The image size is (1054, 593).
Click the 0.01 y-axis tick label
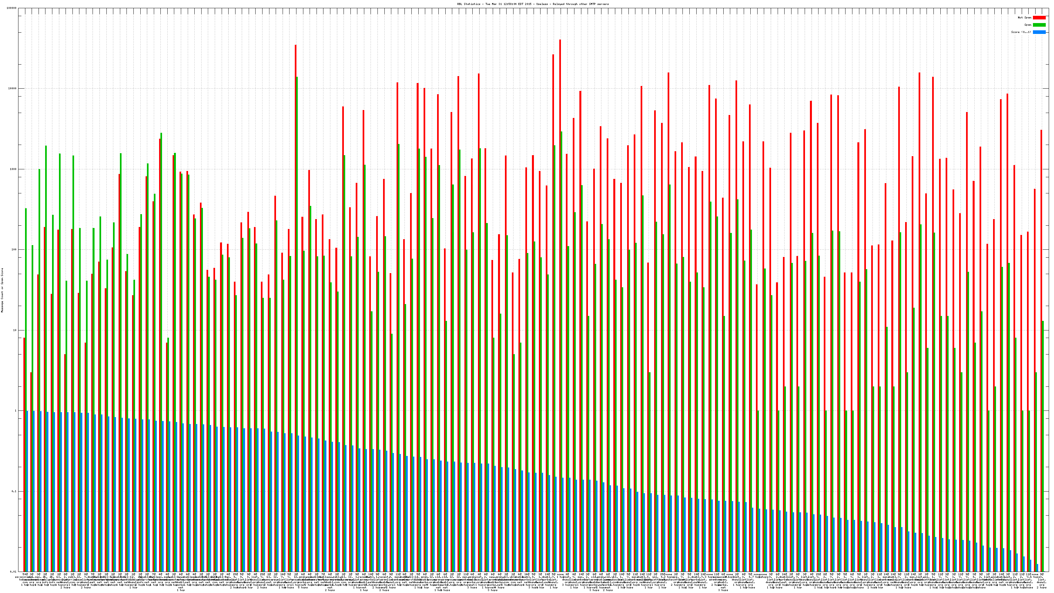pos(14,572)
